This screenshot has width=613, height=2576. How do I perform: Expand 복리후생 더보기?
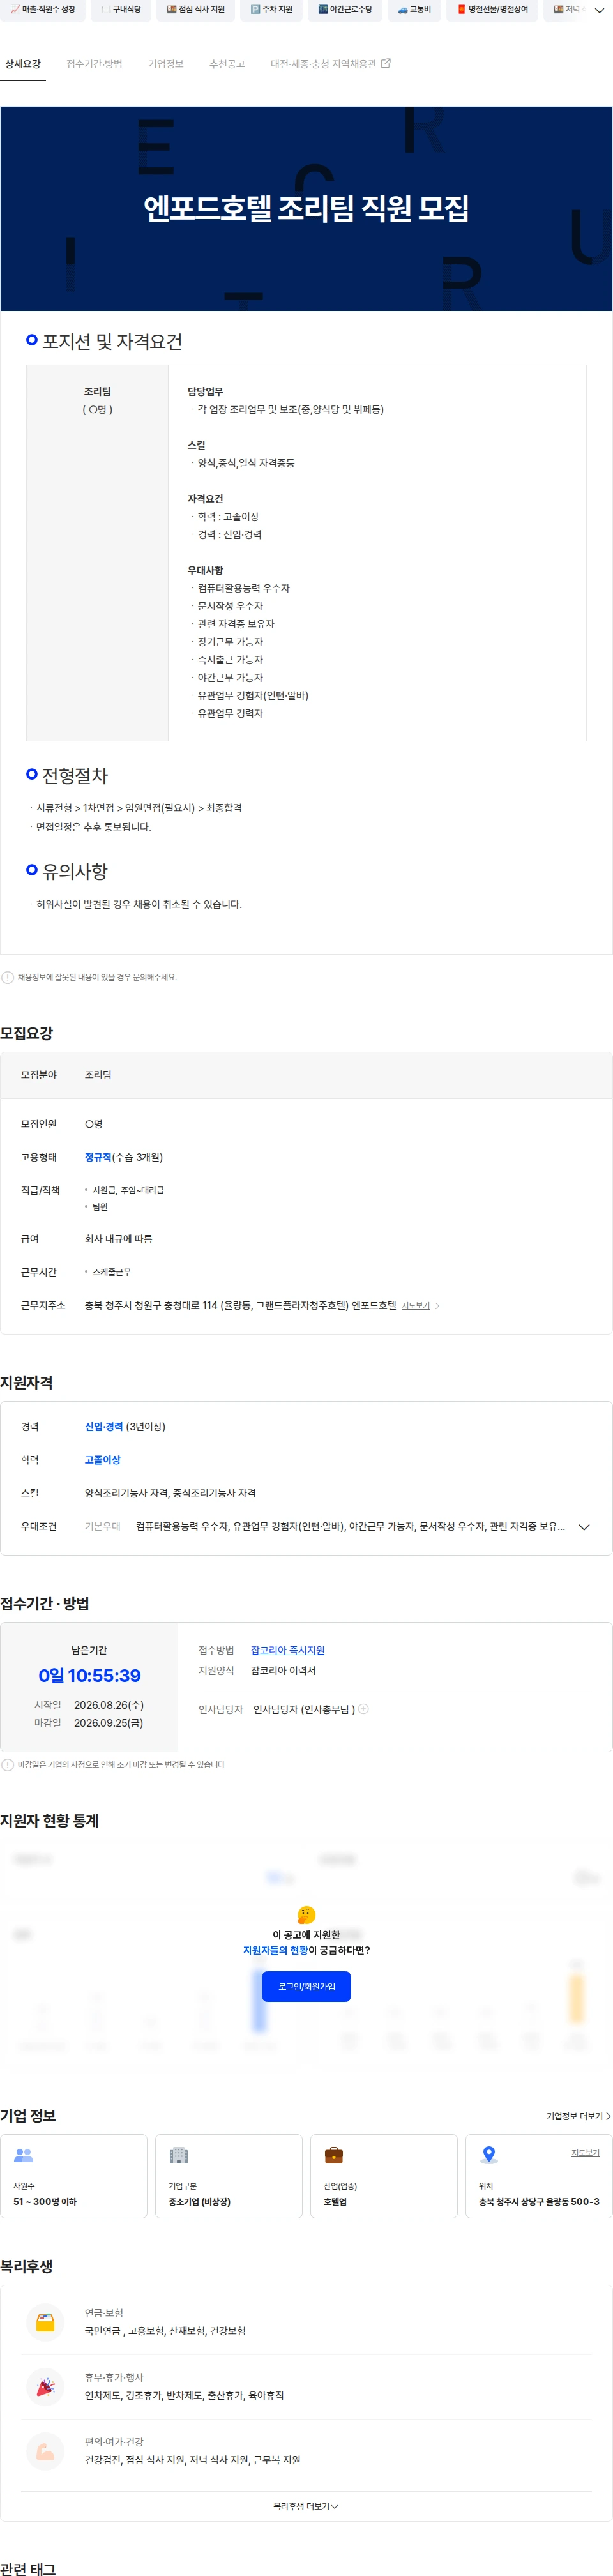[306, 2506]
